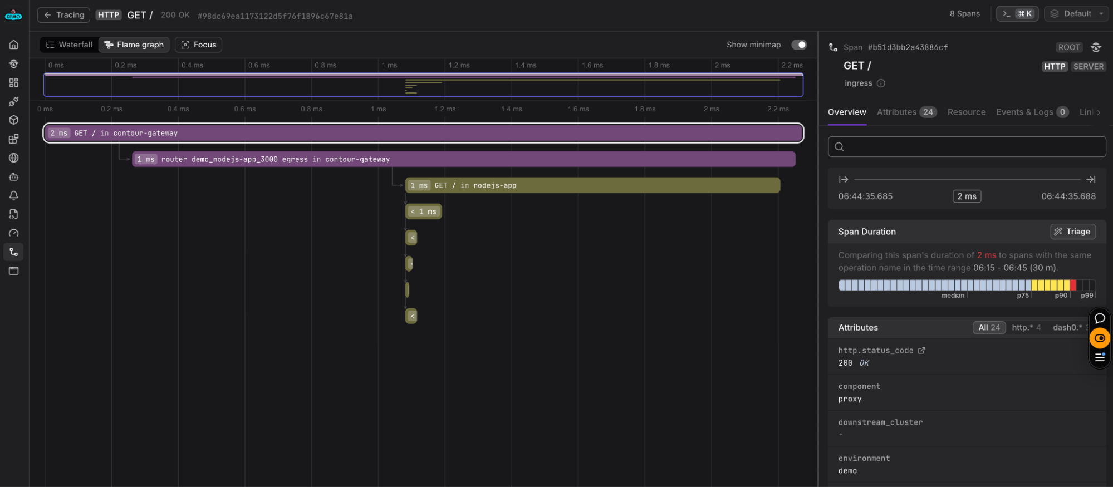Viewport: 1113px width, 487px height.
Task: Switch to Waterfall view
Action: [x=69, y=45]
